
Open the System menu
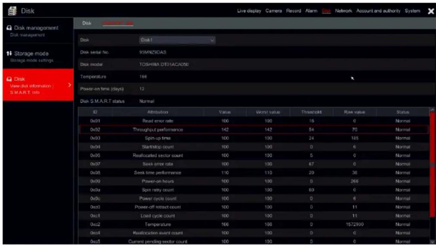click(x=412, y=11)
